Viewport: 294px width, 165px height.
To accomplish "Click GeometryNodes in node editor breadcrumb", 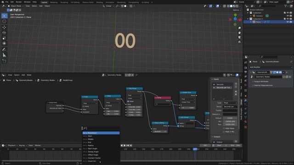I will click(26, 80).
